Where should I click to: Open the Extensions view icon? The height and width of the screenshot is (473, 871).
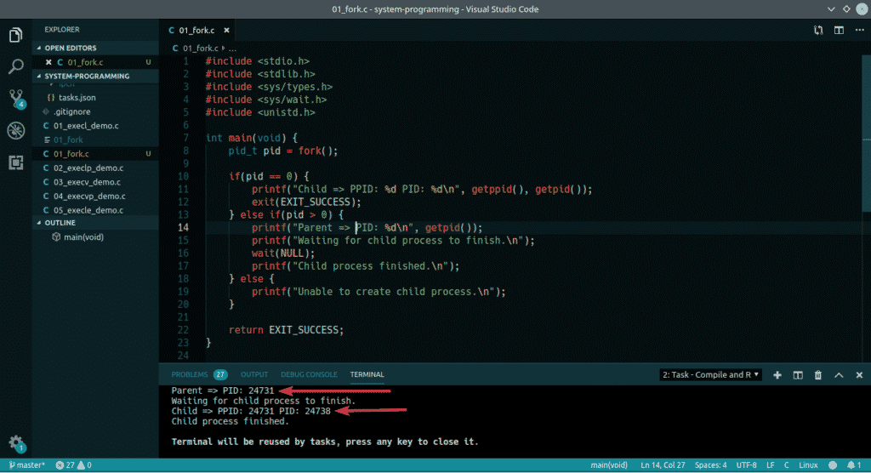(x=15, y=162)
